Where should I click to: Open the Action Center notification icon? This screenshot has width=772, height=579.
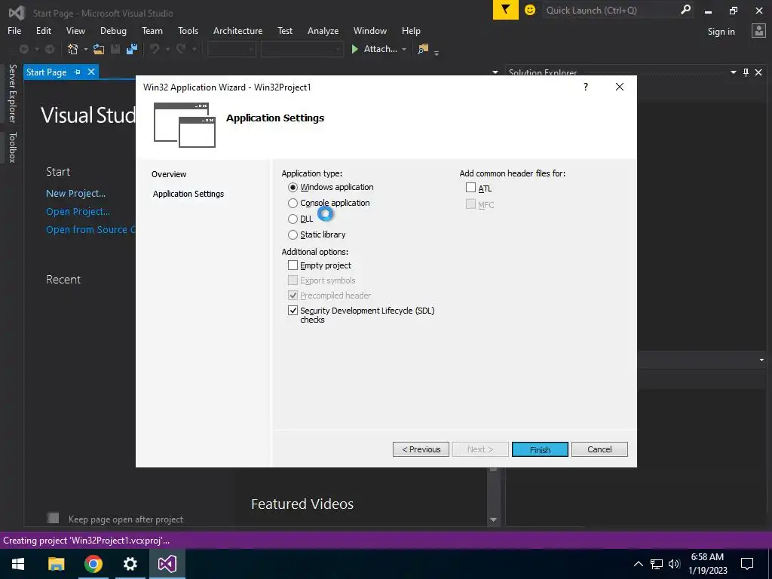747,564
